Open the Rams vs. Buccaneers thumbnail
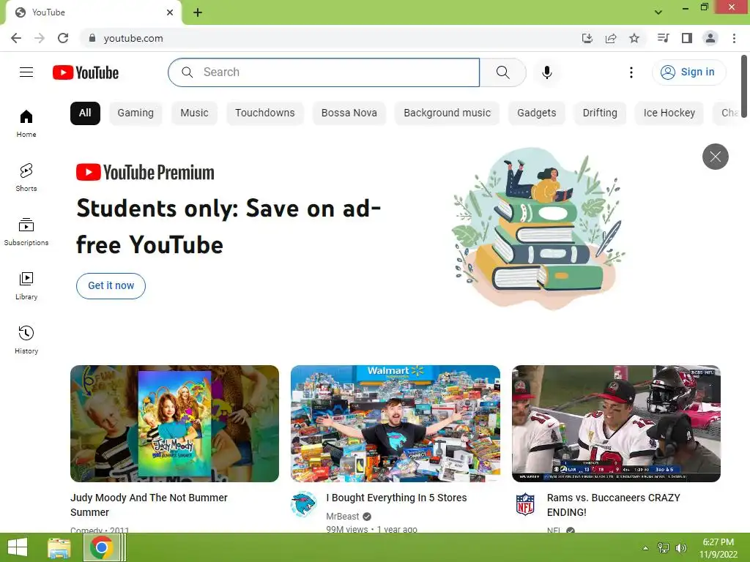750x562 pixels. click(616, 424)
